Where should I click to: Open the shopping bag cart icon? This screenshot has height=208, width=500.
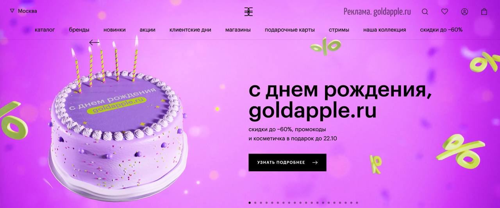point(484,12)
